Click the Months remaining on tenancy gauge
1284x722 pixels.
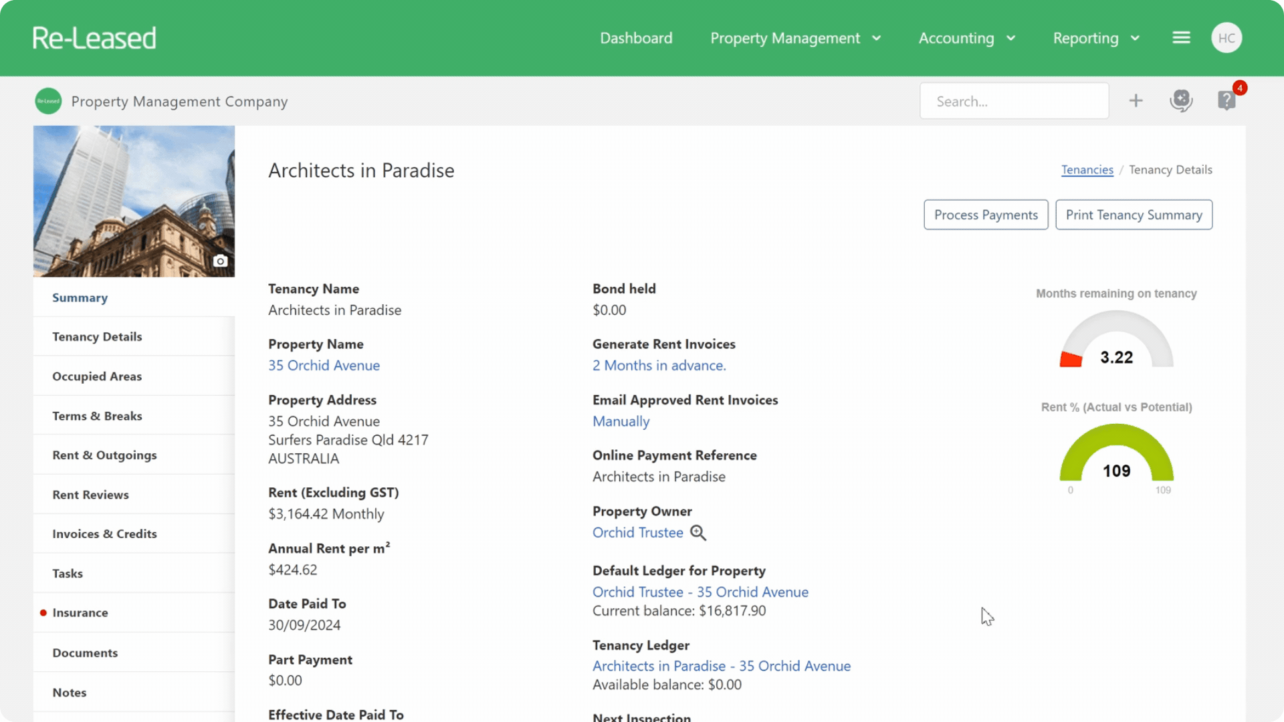[1116, 340]
